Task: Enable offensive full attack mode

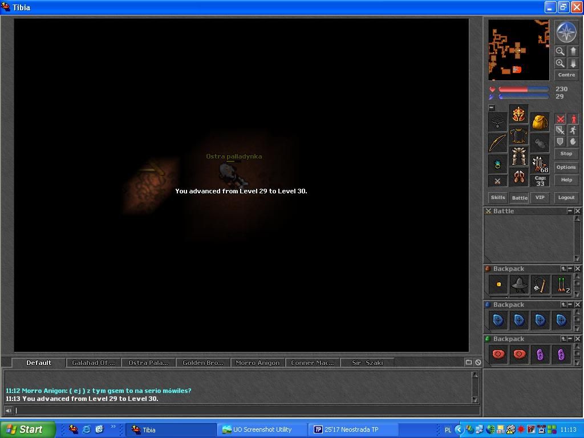Action: coord(560,119)
